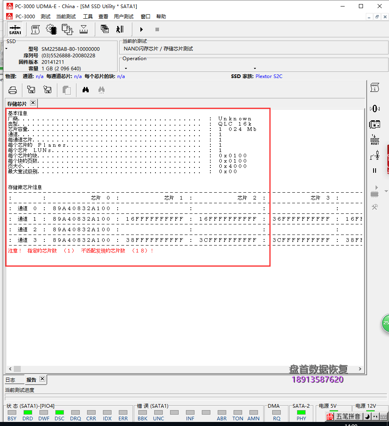Click the IME moon mode icon
389x426 pixels.
[x=367, y=416]
